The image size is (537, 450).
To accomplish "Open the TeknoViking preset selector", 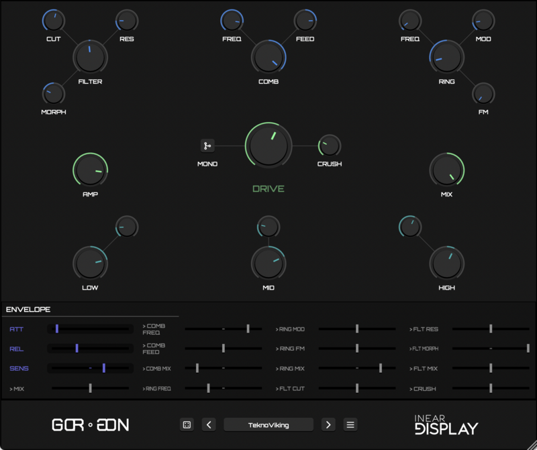I will tap(268, 425).
